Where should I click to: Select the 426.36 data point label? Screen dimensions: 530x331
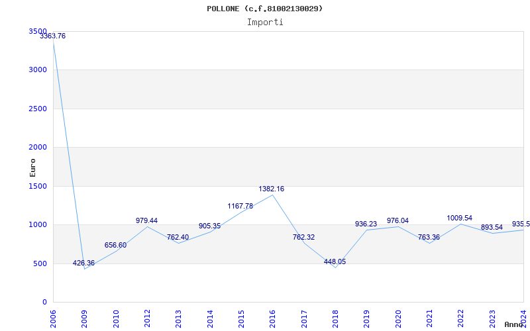coord(83,263)
